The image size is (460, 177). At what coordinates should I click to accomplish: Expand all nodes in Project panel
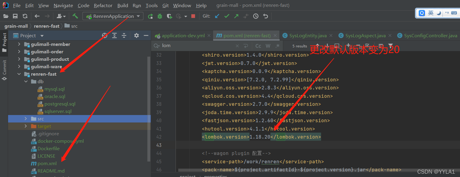pyautogui.click(x=114, y=35)
